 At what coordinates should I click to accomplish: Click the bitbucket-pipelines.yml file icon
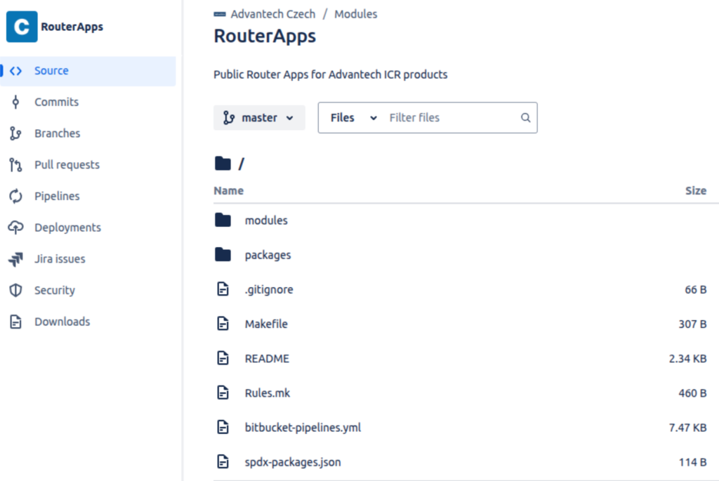coord(223,427)
